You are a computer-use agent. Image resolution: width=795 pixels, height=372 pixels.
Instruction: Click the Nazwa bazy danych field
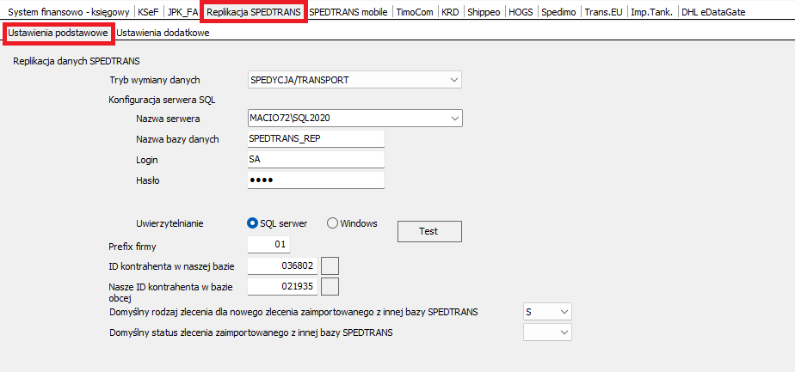click(x=315, y=138)
